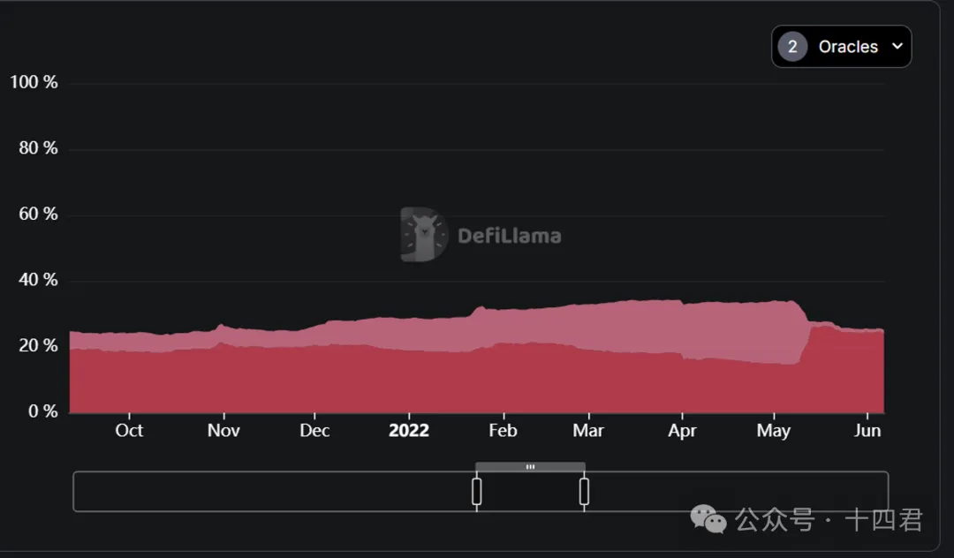Click the badge showing 2 selected oracles

point(792,47)
